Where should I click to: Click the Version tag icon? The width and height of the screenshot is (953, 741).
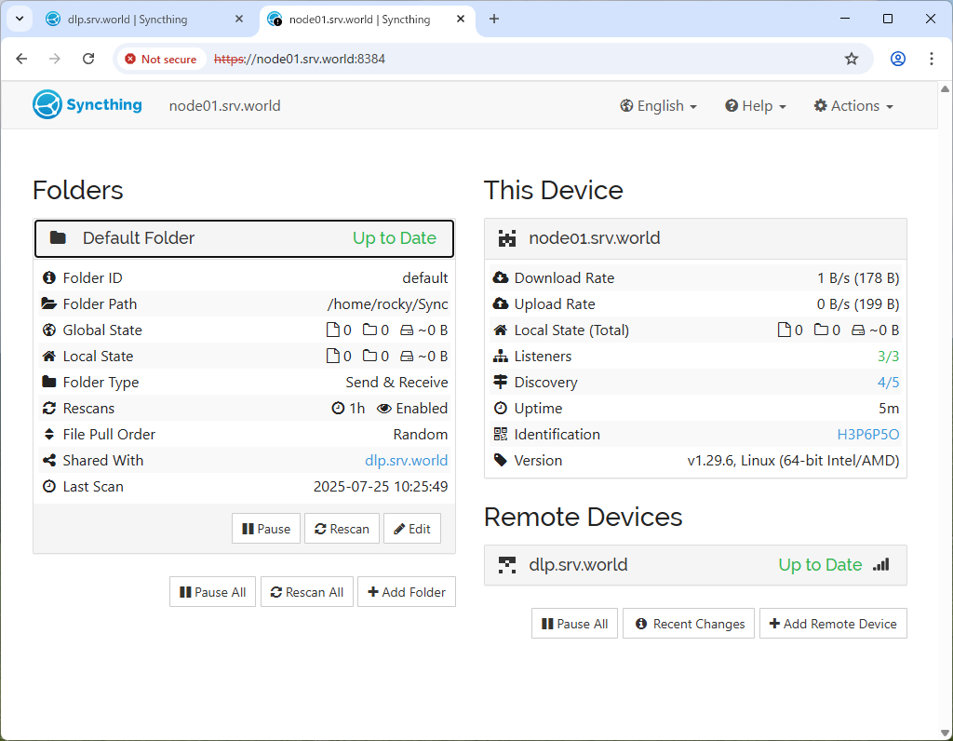click(500, 460)
